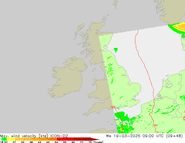Screen dimensions: 185x143
Task: Click the green 16–22 knots legend swatch
Action: tap(4, 139)
